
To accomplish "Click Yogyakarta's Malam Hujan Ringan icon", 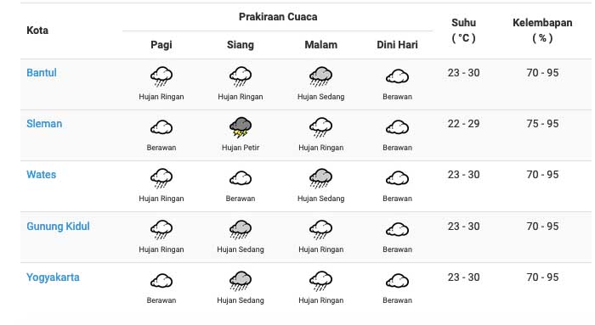I will [x=320, y=281].
